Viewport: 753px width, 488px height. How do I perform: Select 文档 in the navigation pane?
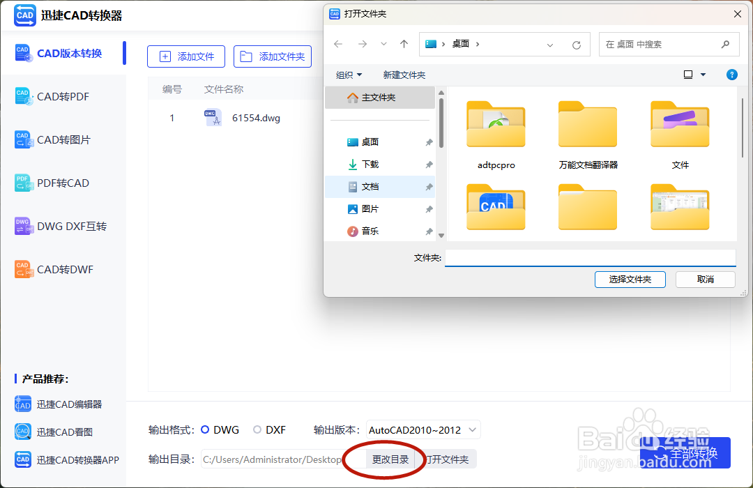pos(380,186)
